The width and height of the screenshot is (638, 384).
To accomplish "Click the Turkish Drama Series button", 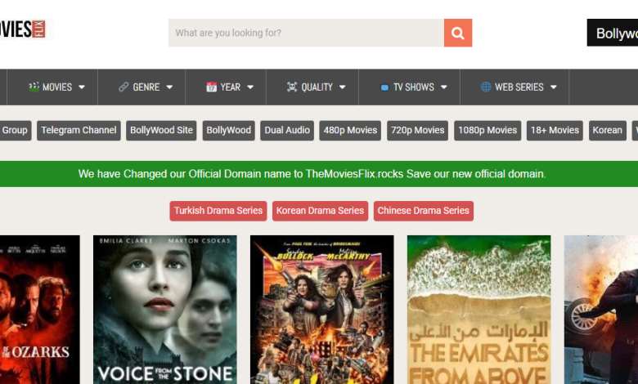I will [218, 211].
